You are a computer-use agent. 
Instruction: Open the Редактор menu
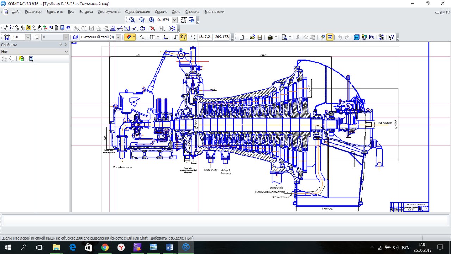[x=33, y=12]
